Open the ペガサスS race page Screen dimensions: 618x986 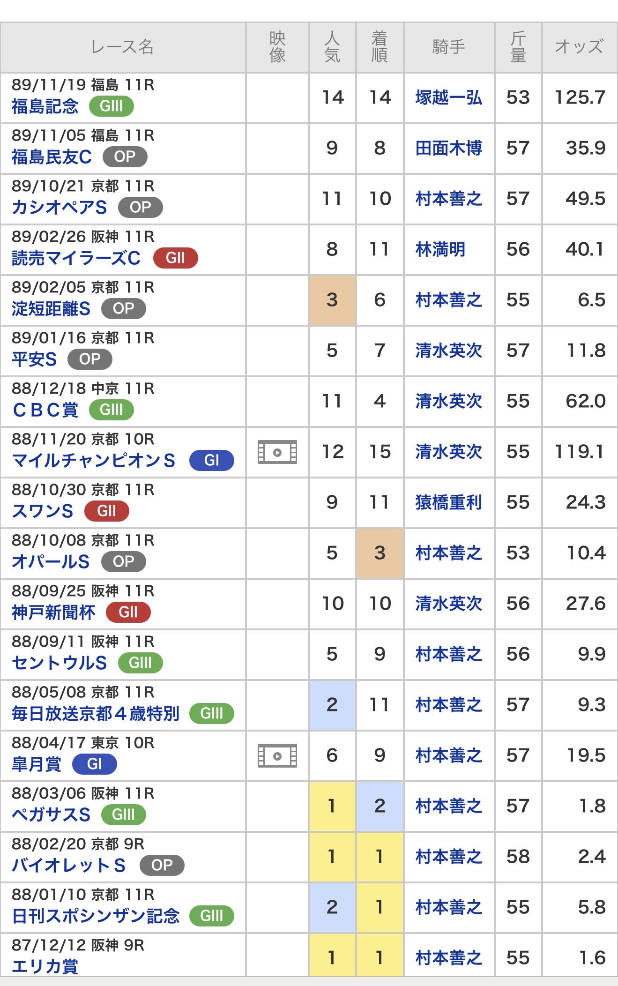[51, 815]
